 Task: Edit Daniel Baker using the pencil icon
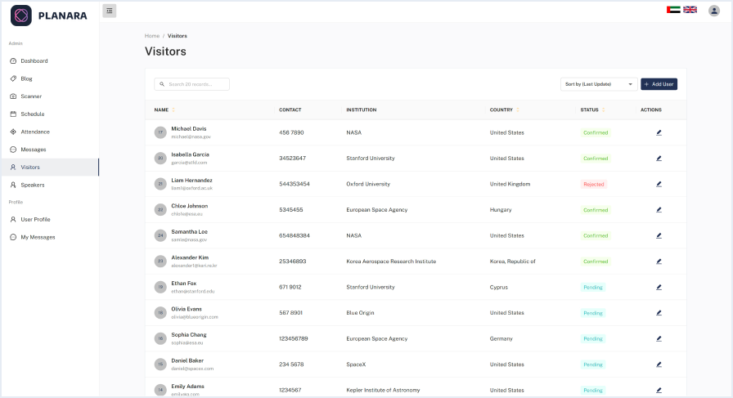tap(659, 364)
